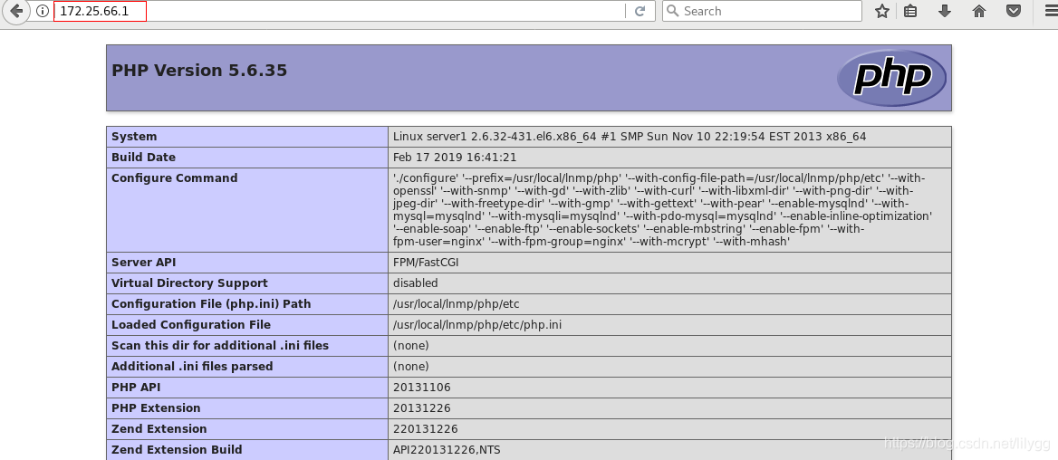Click Scan this dir for additional .ini files

[220, 345]
